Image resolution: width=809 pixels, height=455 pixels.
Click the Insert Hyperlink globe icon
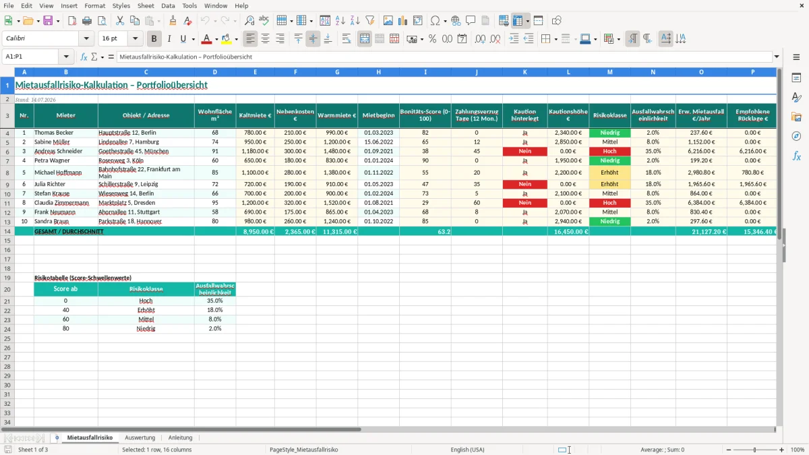coord(456,21)
